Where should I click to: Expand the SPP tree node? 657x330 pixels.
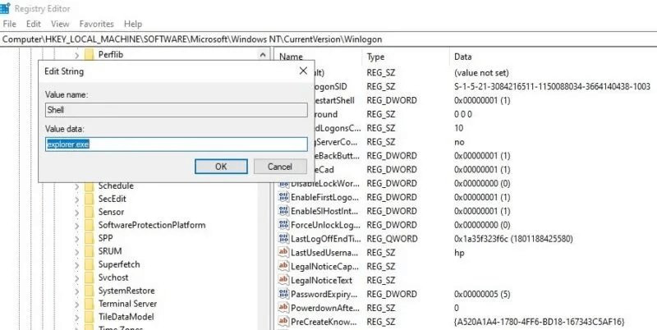point(76,239)
